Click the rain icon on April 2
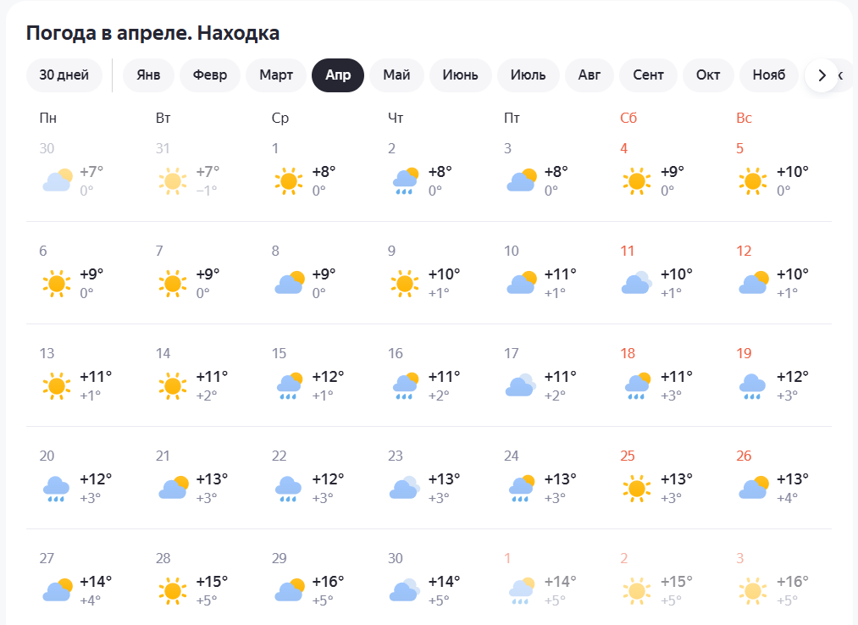This screenshot has height=625, width=858. 405,180
